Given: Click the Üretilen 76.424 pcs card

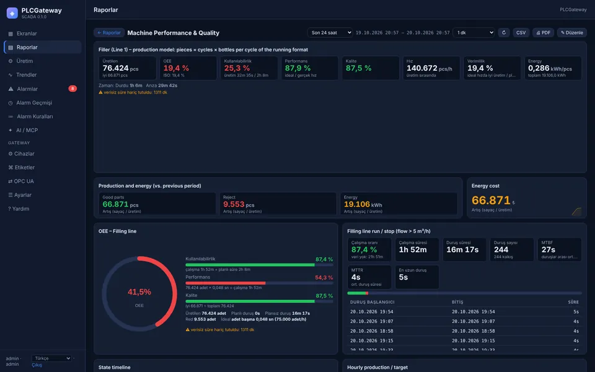Looking at the screenshot, I should pos(127,68).
